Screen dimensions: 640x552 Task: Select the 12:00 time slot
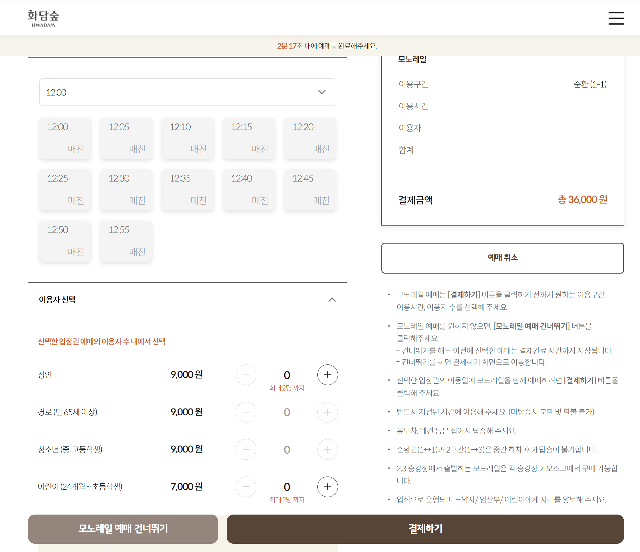click(x=65, y=138)
